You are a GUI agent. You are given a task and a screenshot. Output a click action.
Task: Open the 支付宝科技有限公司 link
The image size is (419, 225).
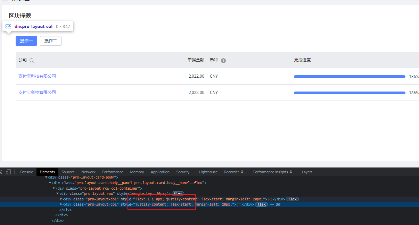point(37,76)
